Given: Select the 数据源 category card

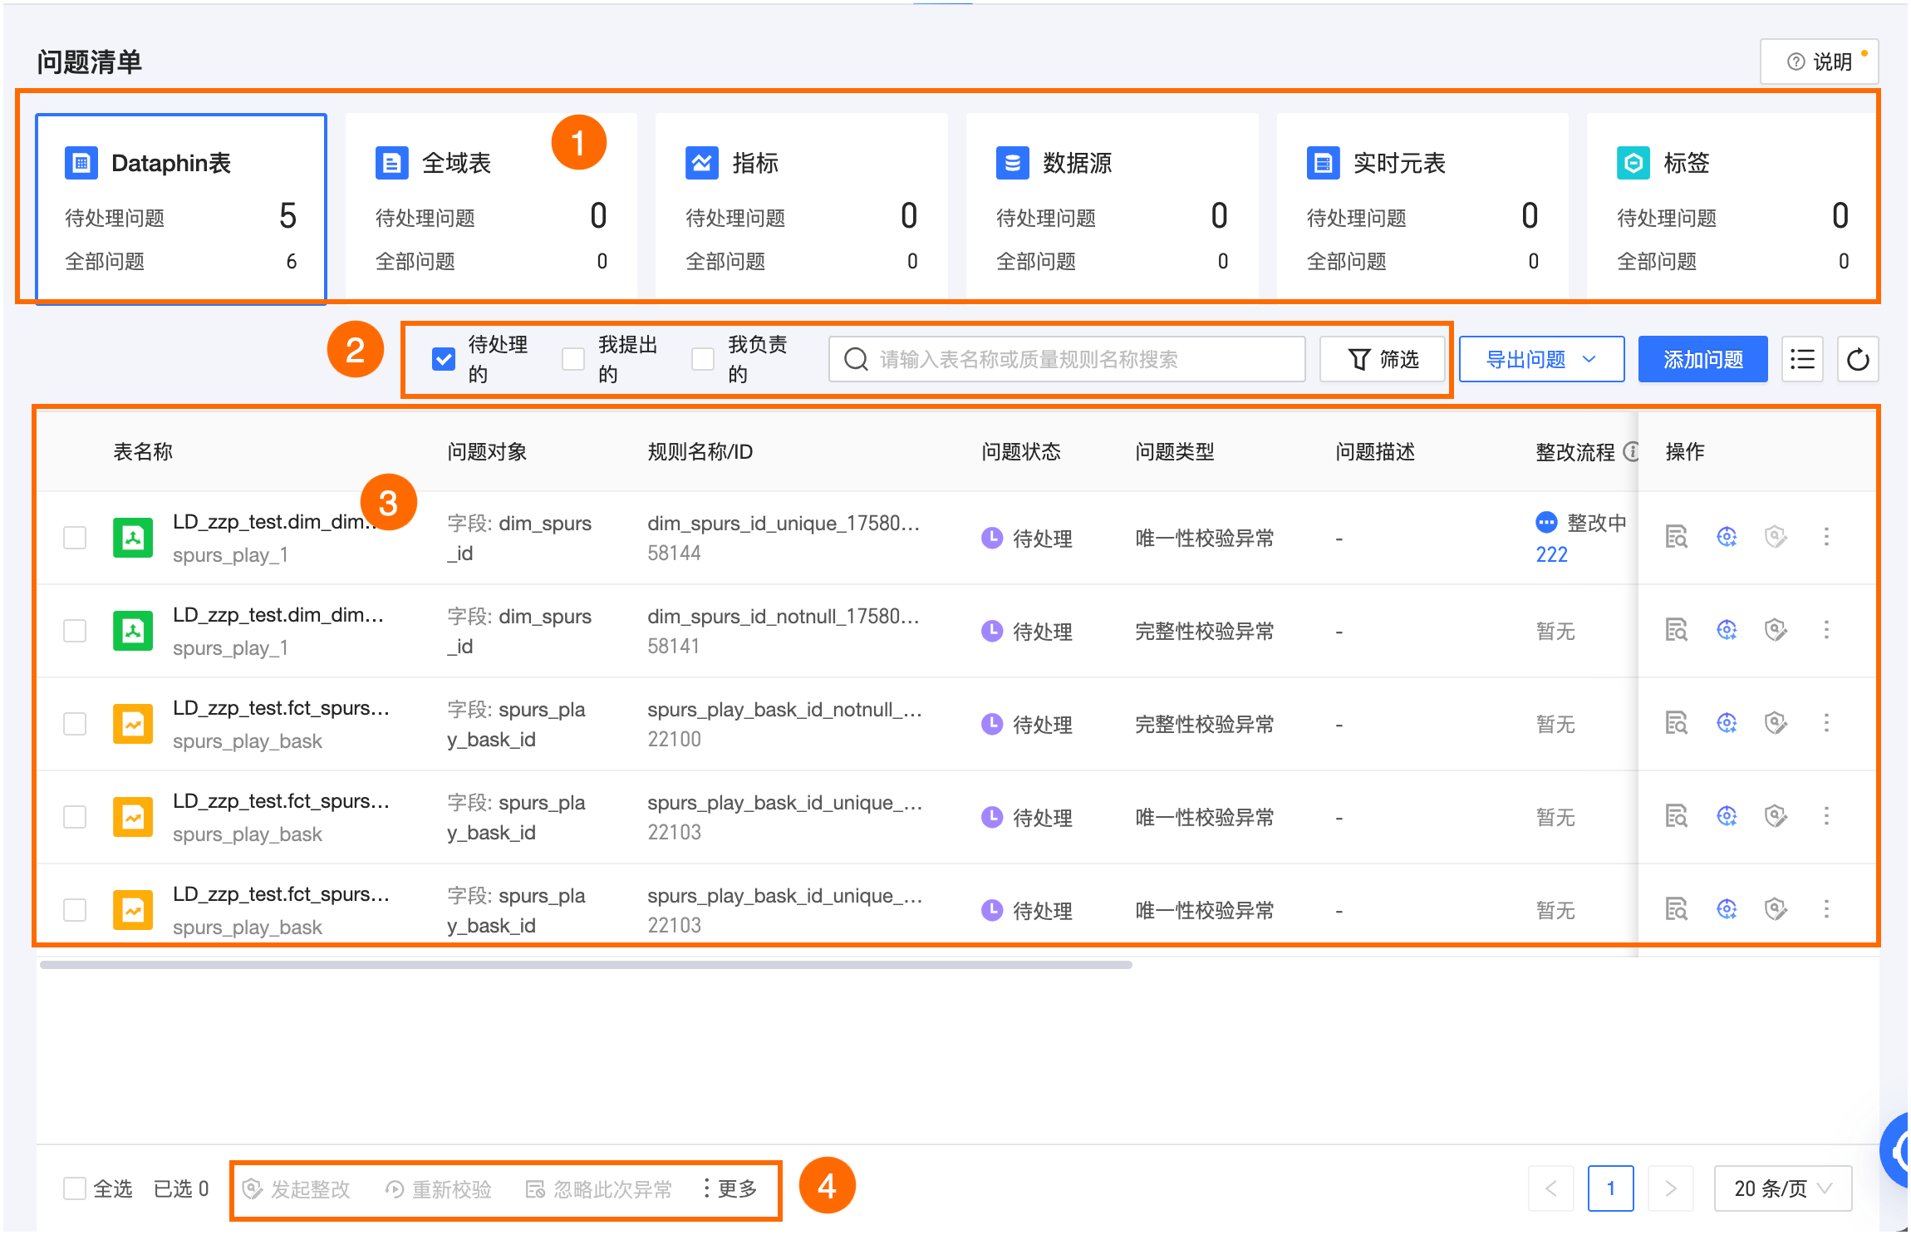Looking at the screenshot, I should point(1111,208).
